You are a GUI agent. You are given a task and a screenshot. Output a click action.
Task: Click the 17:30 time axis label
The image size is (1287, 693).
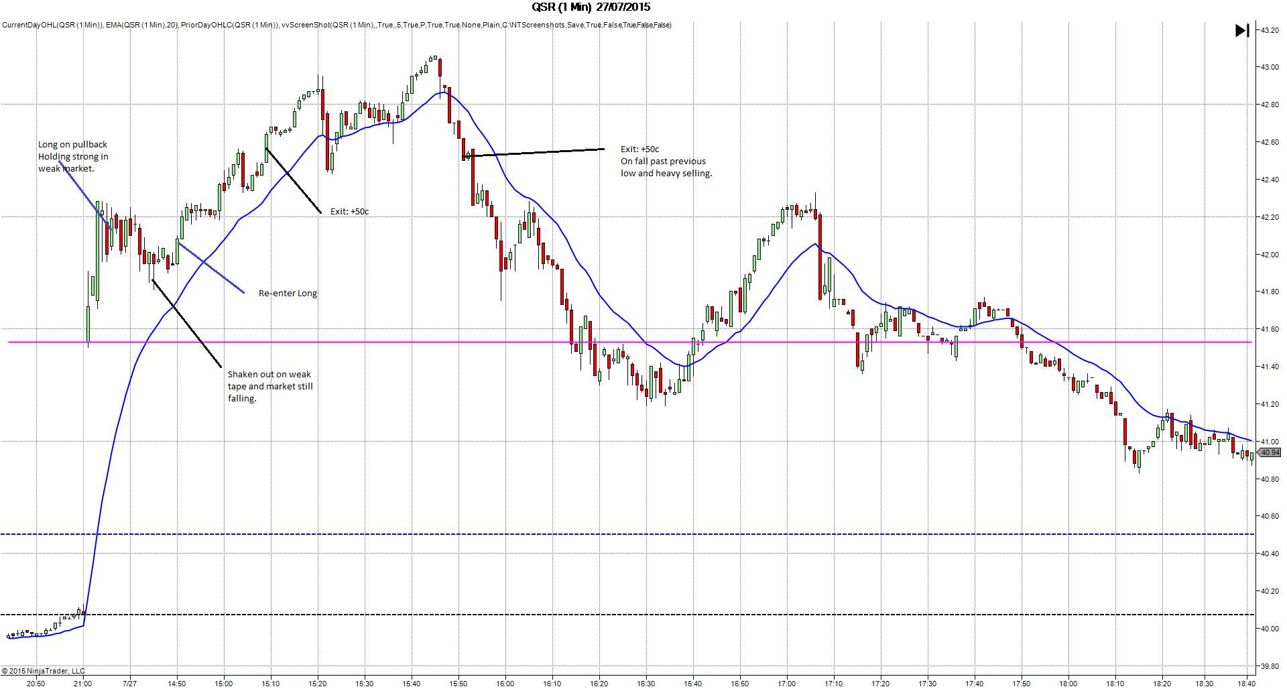928,684
